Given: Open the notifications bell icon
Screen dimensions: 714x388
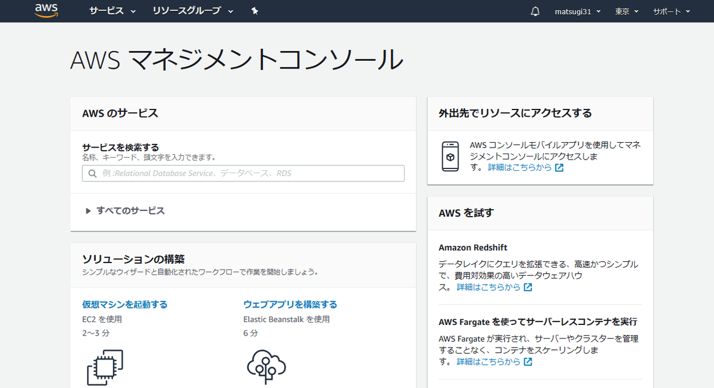Looking at the screenshot, I should coord(535,11).
